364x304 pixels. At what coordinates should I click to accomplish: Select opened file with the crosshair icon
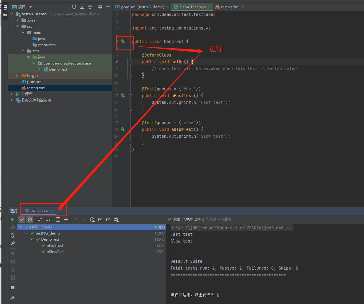73,6
